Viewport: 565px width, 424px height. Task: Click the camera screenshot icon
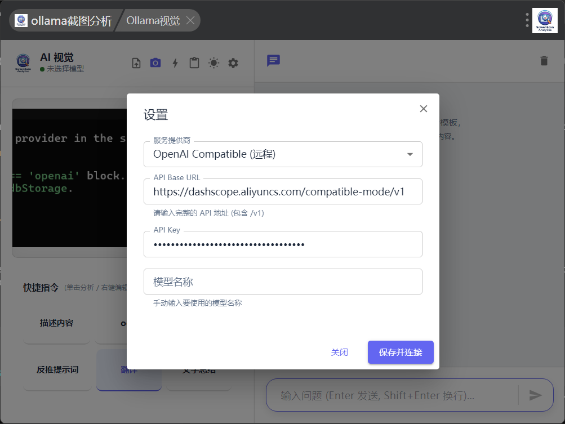(x=155, y=63)
